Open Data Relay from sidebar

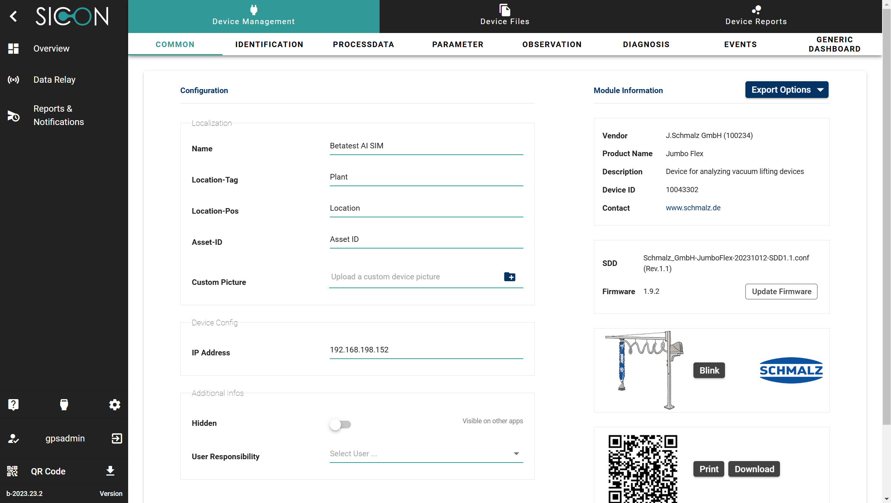click(54, 80)
